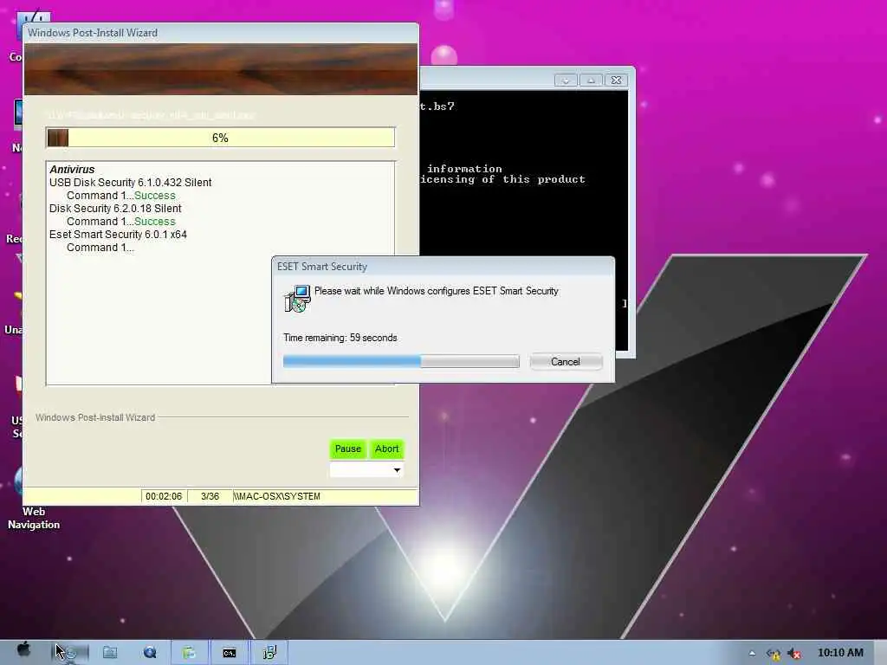Open the folder icon in taskbar
The image size is (887, 665).
point(110,653)
